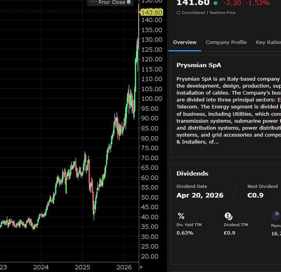The width and height of the screenshot is (281, 272).
Task: Click the 2025 label on time axis
Action: click(x=82, y=267)
